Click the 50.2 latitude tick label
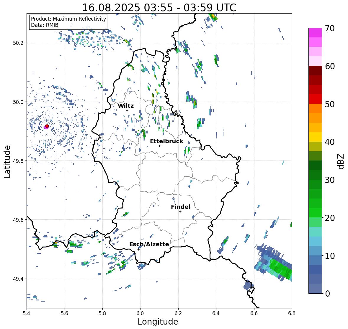Viewport: 348px width, 329px height. 18,43
